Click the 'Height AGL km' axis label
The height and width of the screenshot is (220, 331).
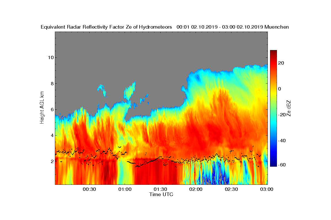(x=42, y=108)
